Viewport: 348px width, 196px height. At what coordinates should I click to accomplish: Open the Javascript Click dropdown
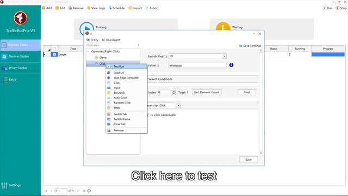(x=178, y=106)
